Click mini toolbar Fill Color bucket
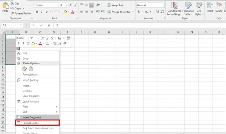Viewport: 226px width, 134px height. point(33,43)
